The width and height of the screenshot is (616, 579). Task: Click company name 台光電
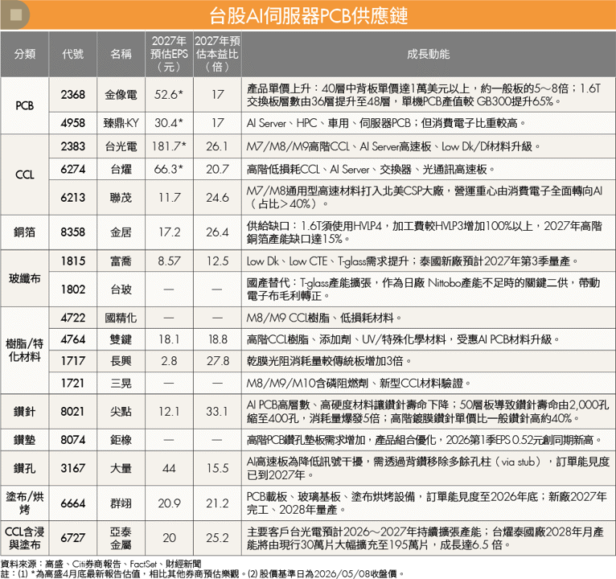[x=121, y=146]
